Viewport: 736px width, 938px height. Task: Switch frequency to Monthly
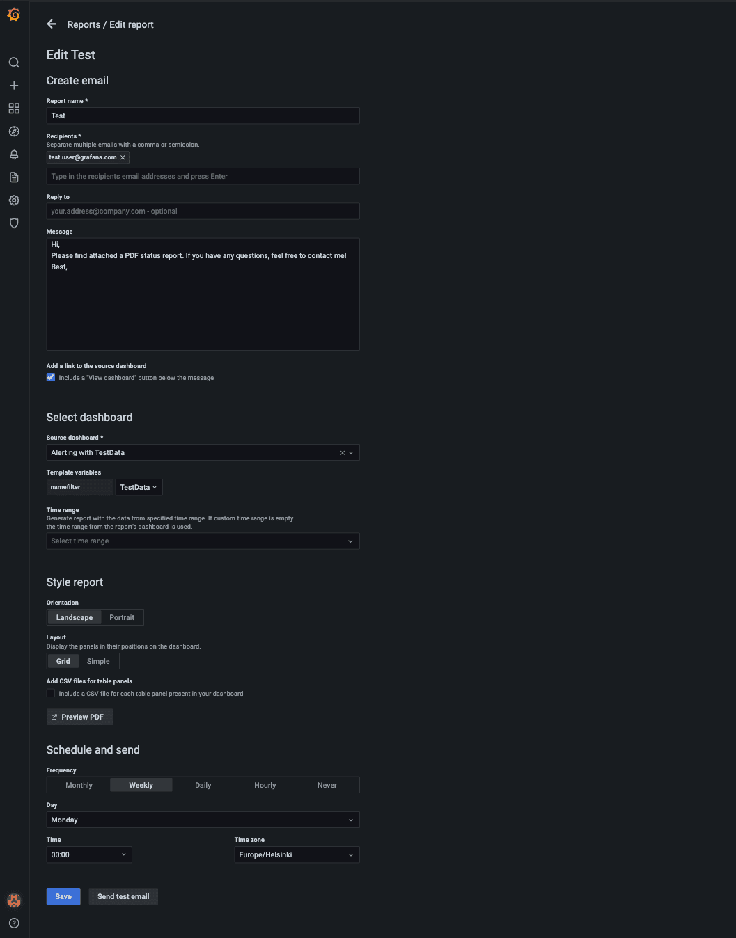tap(79, 785)
